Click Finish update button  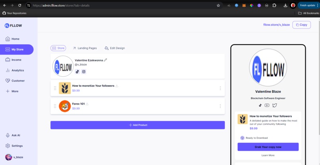coord(308,5)
